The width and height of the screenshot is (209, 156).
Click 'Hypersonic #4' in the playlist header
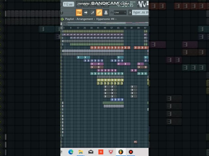105,19
